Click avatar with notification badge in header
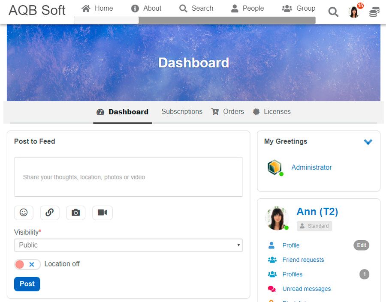This screenshot has width=386, height=302. [x=354, y=12]
